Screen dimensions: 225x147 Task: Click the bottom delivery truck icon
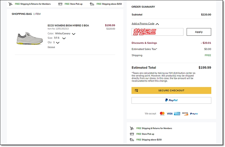click(x=132, y=140)
